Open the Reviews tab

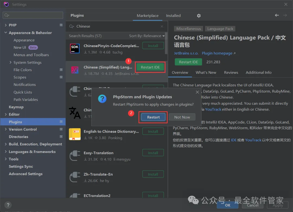(x=231, y=72)
